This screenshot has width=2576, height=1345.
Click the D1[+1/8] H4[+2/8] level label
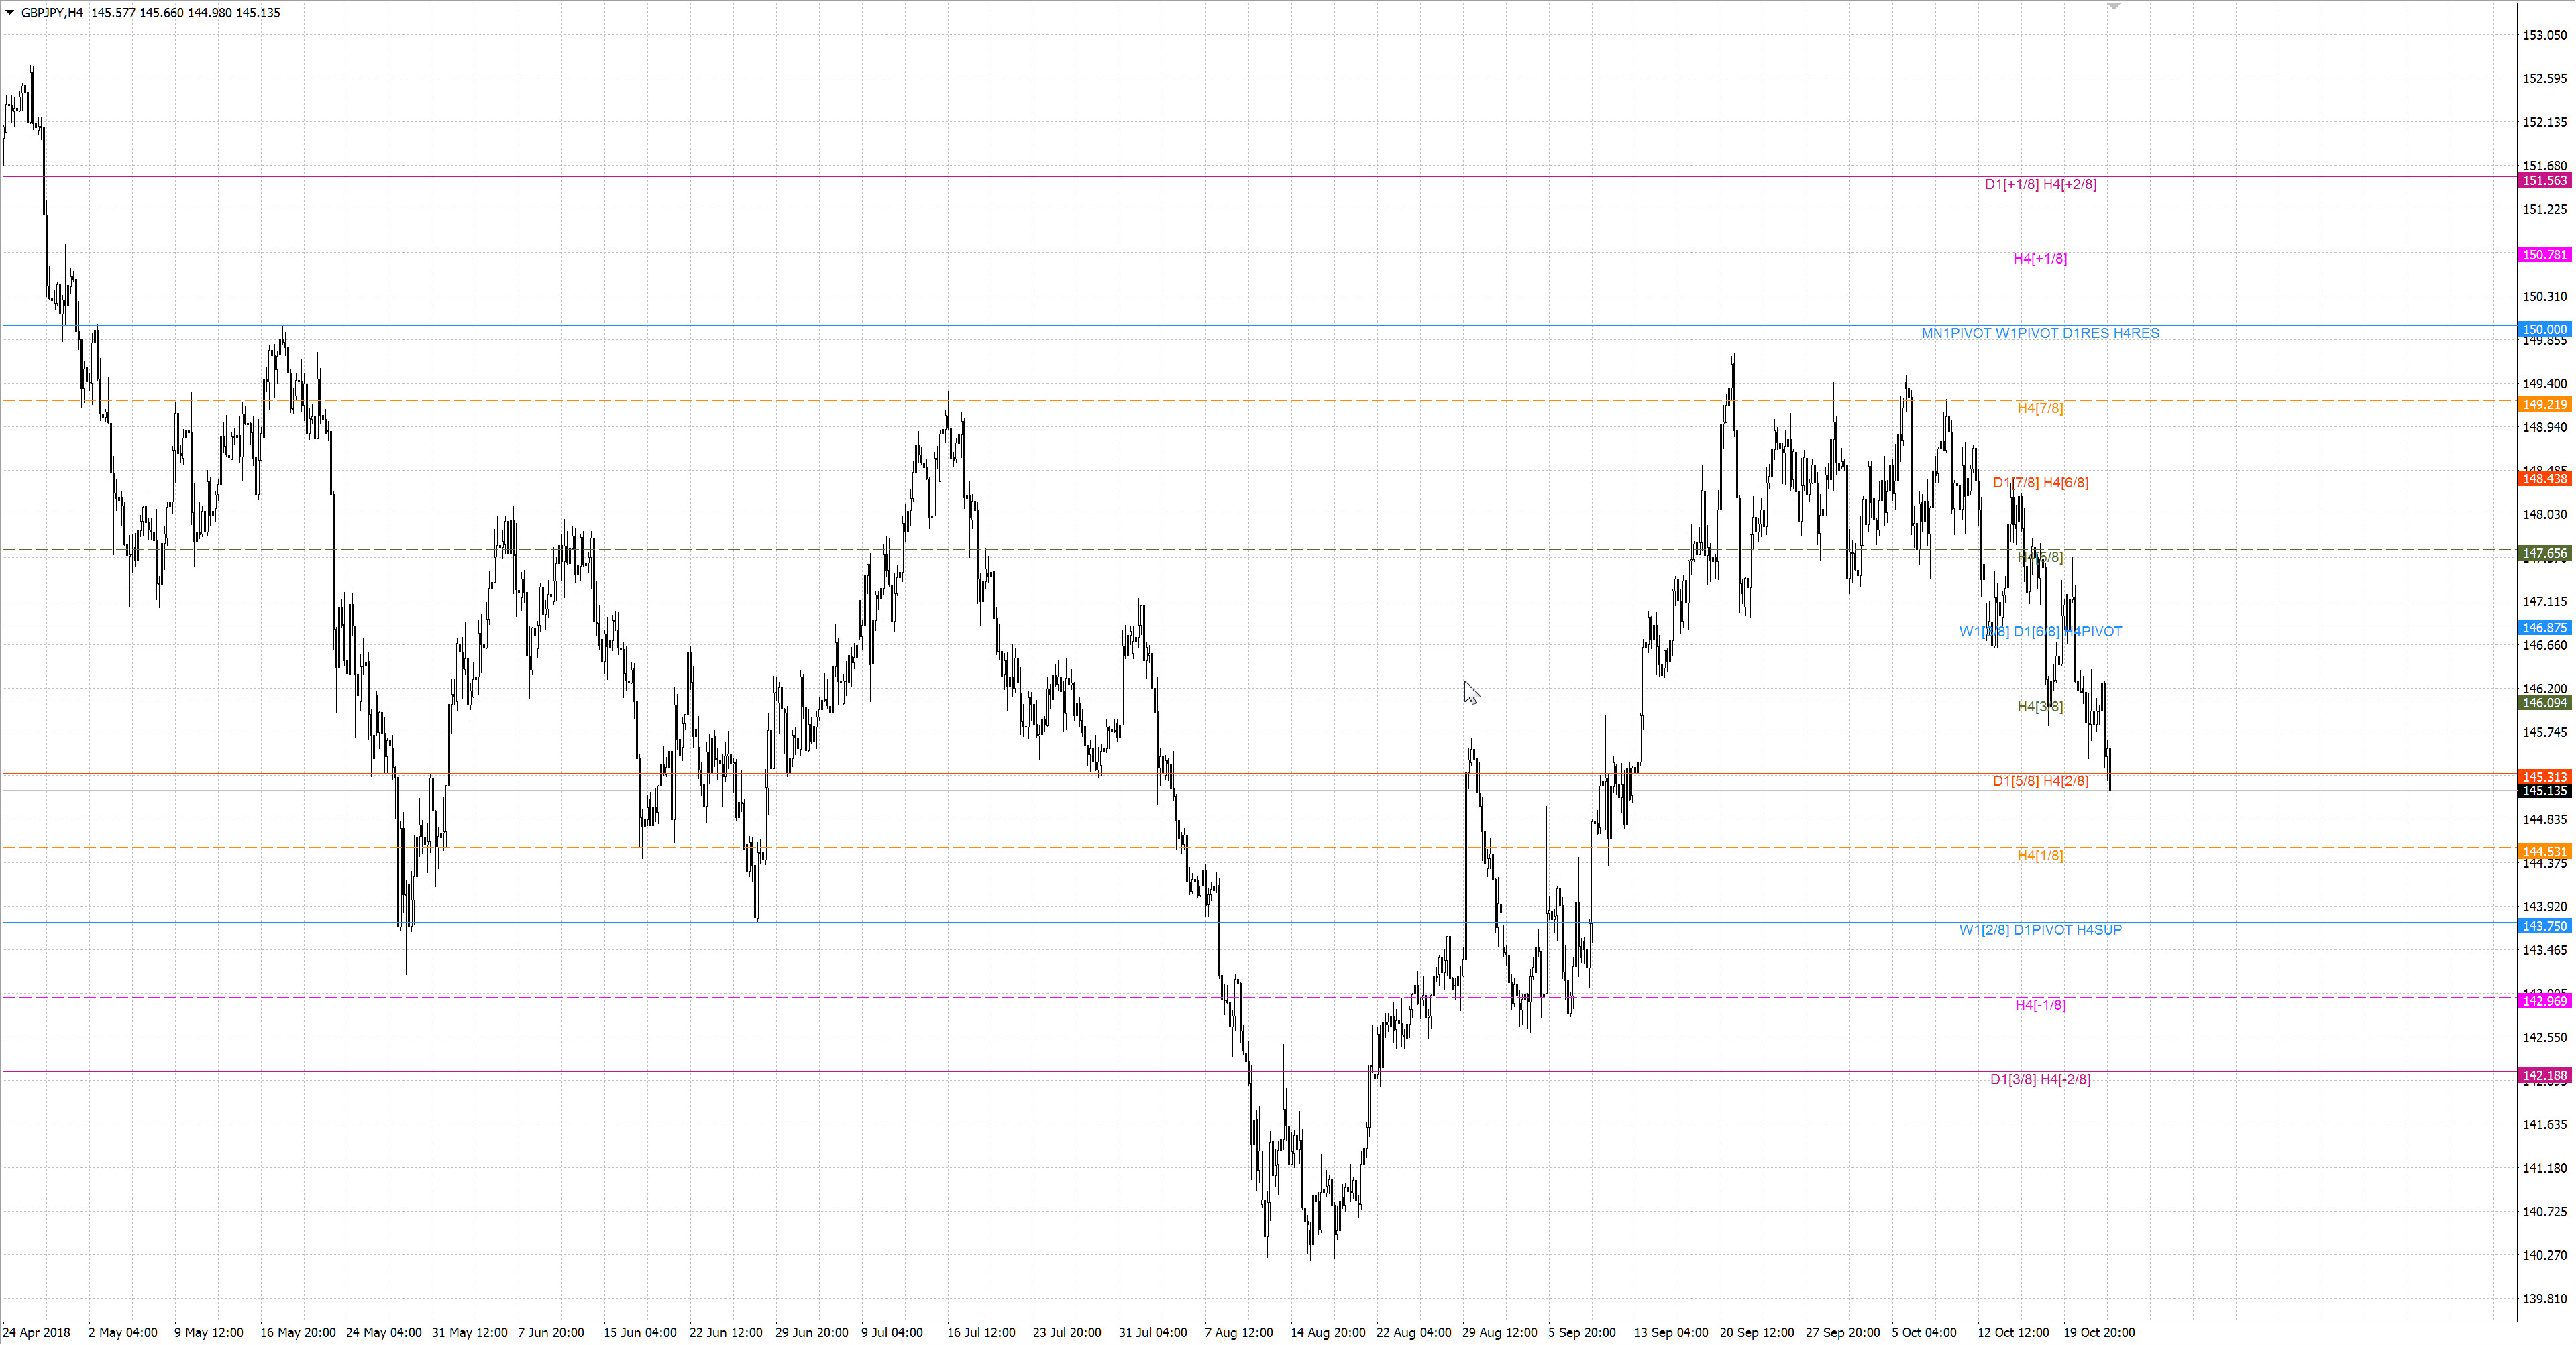click(x=2040, y=185)
